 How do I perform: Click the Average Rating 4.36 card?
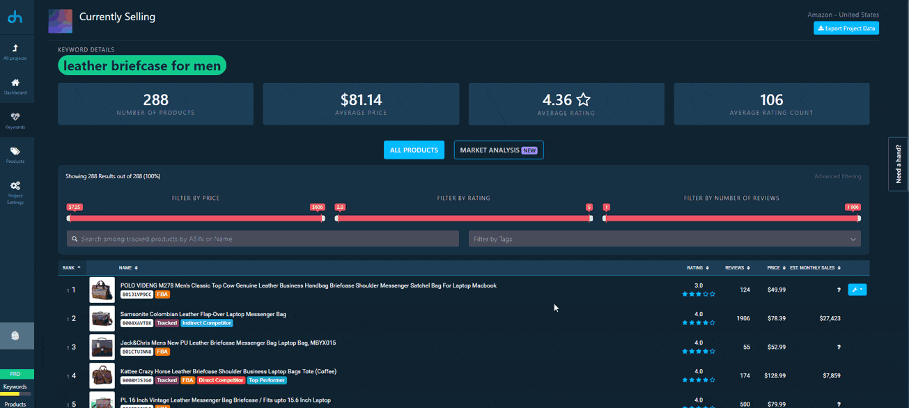pyautogui.click(x=566, y=104)
